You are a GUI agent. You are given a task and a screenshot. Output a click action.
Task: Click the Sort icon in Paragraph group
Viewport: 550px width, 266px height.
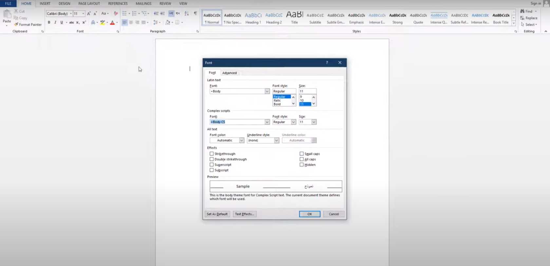186,13
